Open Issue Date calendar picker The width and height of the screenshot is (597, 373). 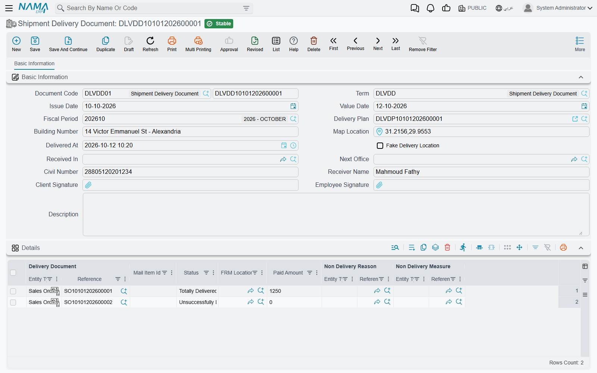click(x=293, y=106)
